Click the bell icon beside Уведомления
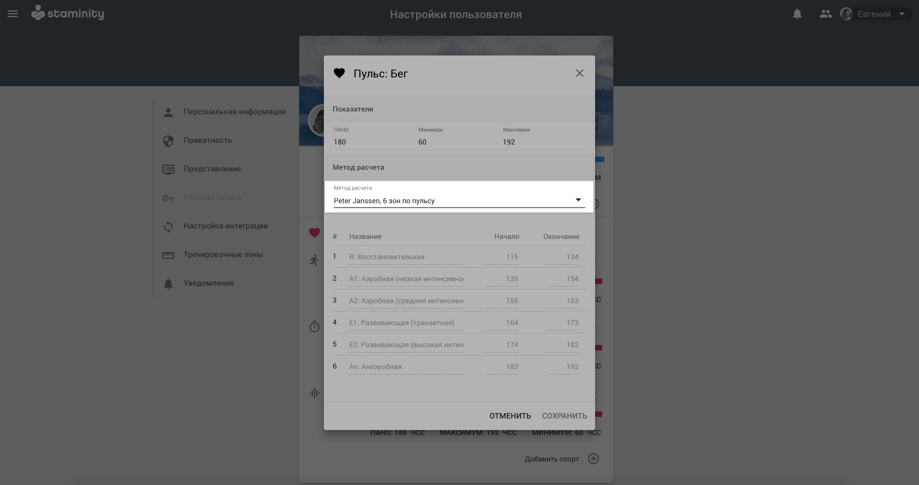 coord(169,283)
